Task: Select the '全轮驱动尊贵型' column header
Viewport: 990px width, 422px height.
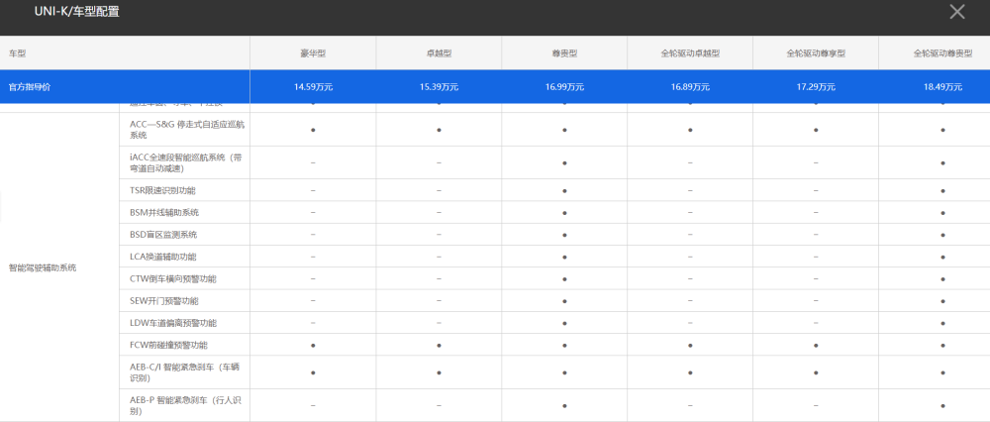Action: click(942, 53)
